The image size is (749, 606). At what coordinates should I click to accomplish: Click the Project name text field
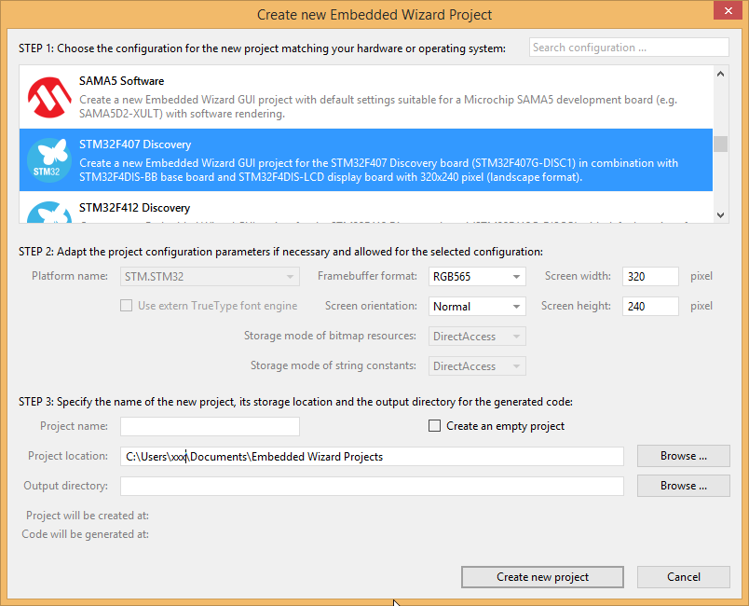pyautogui.click(x=210, y=426)
